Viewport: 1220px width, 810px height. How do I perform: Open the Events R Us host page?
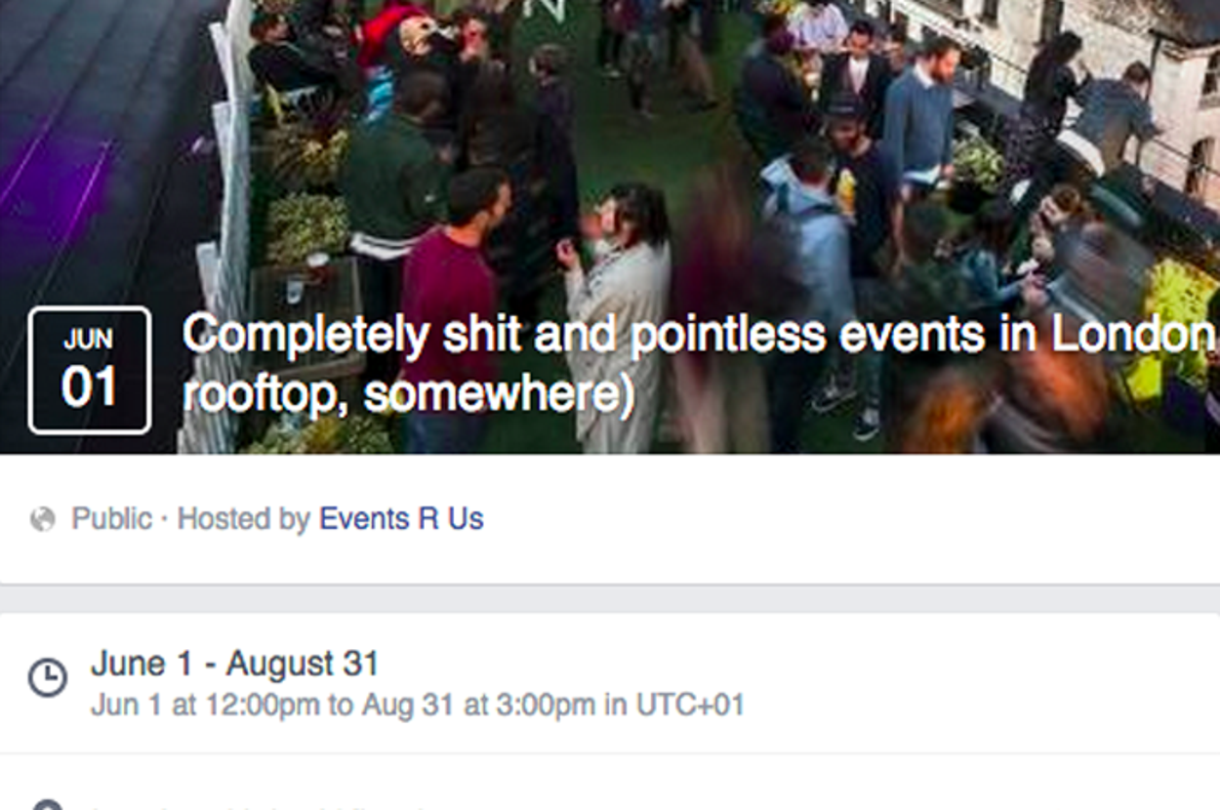point(401,518)
